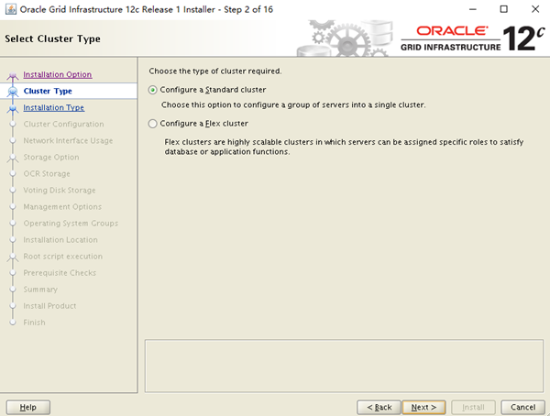Click the Finish step marker circle
The image size is (550, 416).
coord(13,322)
